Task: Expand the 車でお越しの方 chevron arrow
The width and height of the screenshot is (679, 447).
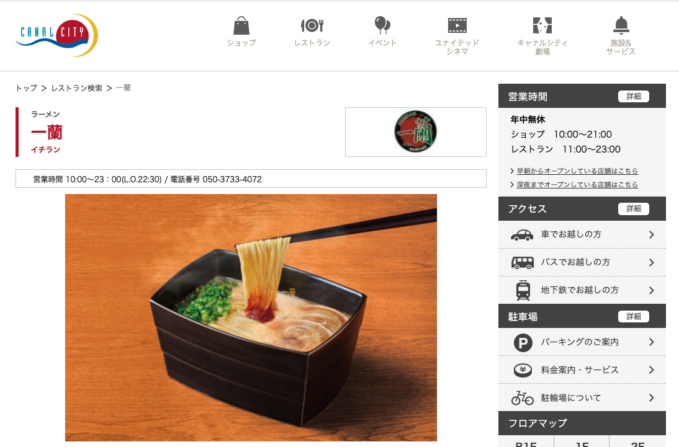Action: (x=651, y=234)
